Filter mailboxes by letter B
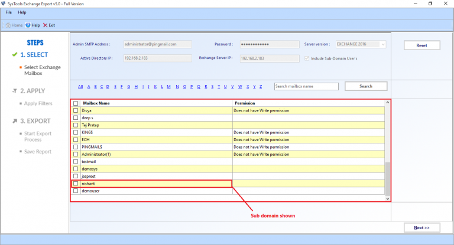 click(95, 87)
